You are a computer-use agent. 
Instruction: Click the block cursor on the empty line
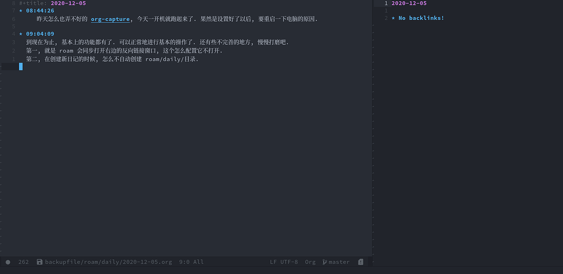[x=21, y=67]
